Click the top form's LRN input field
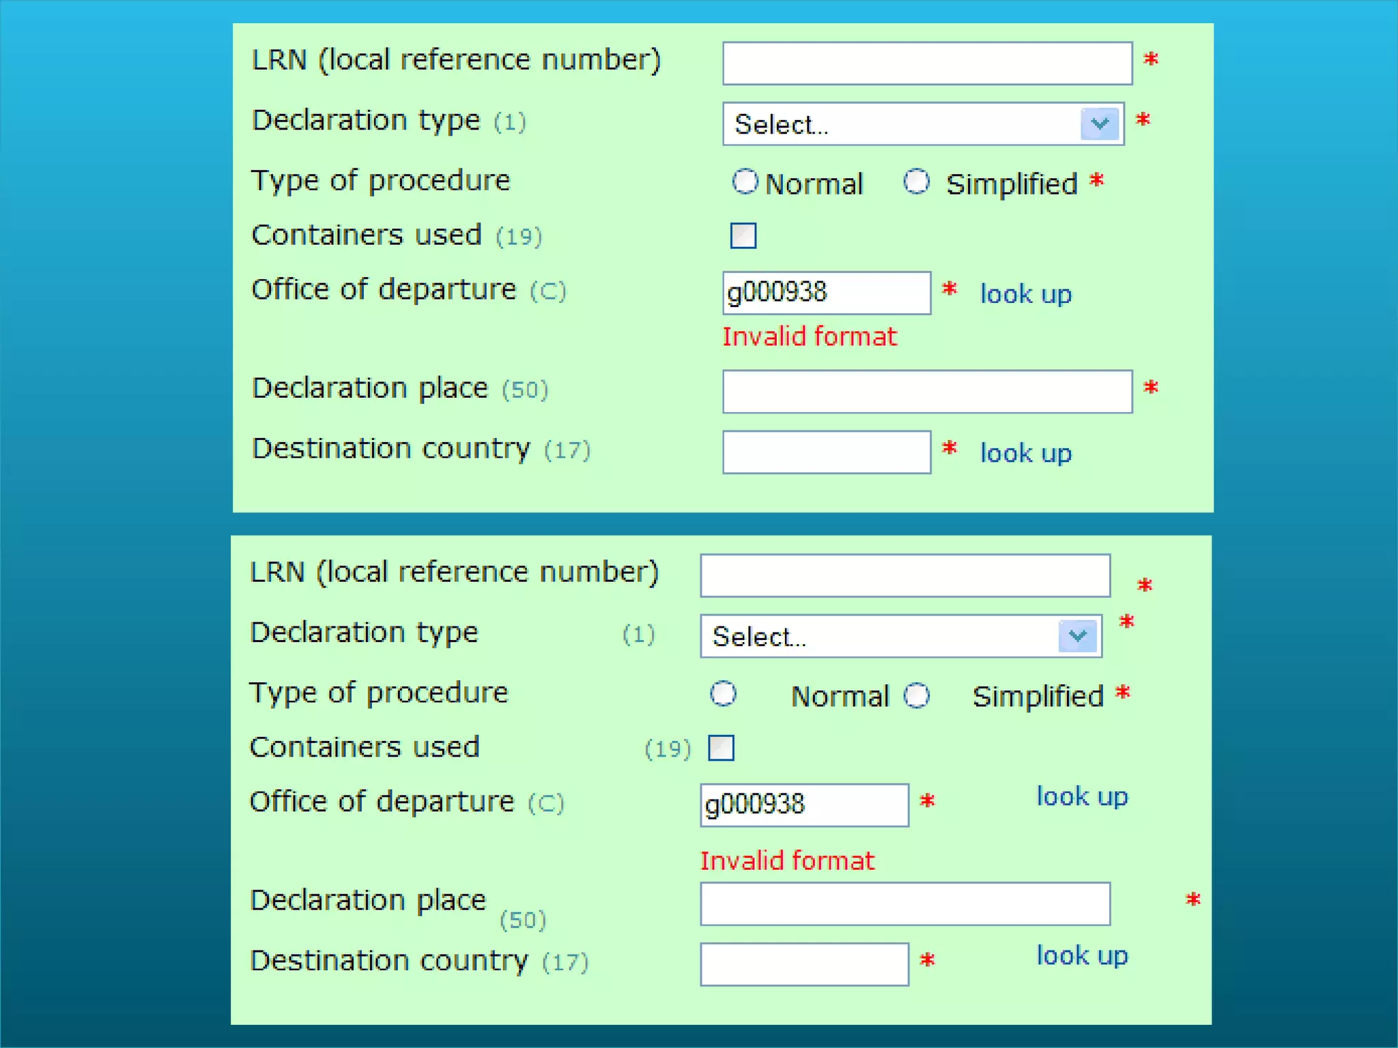The image size is (1398, 1048). [x=927, y=63]
